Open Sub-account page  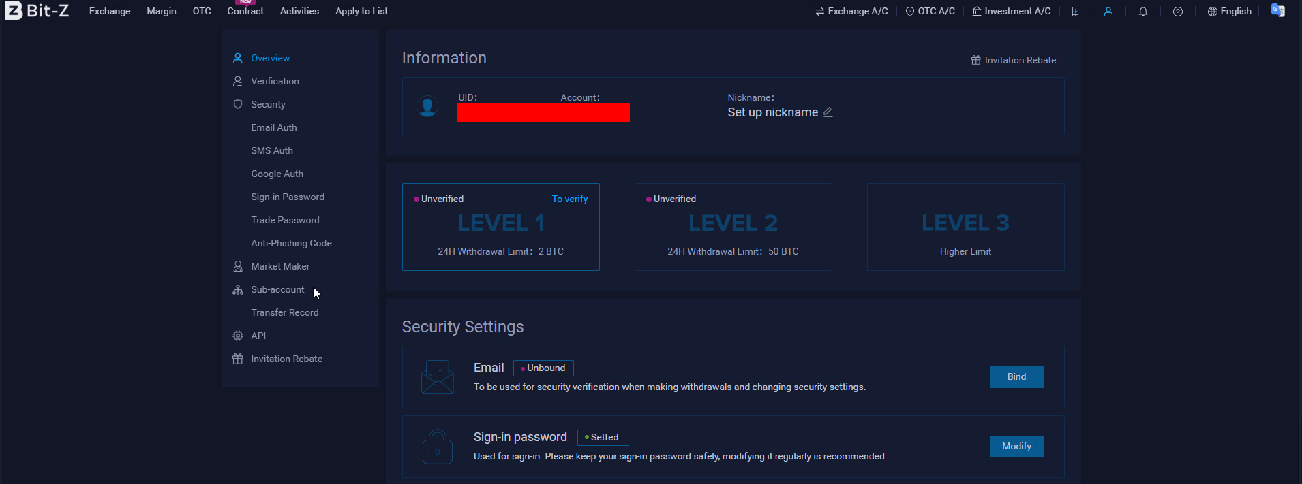coord(277,289)
